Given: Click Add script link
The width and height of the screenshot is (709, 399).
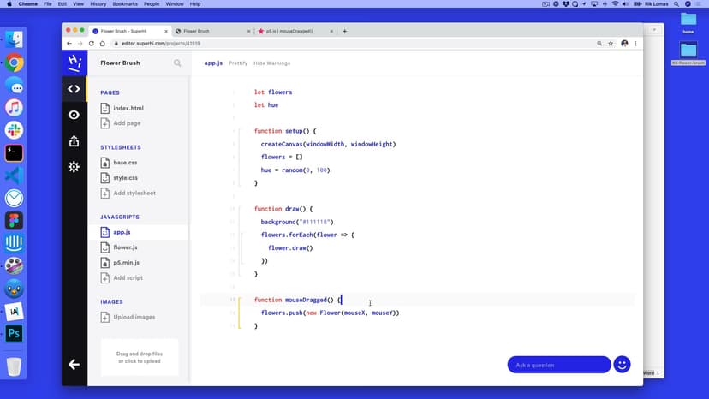Looking at the screenshot, I should pos(128,277).
